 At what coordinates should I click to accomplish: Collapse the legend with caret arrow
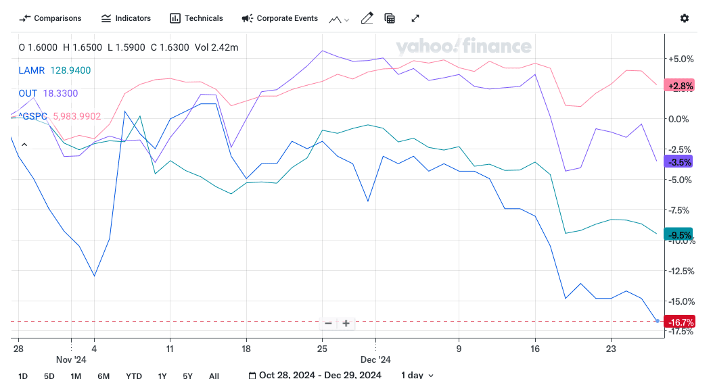24,145
